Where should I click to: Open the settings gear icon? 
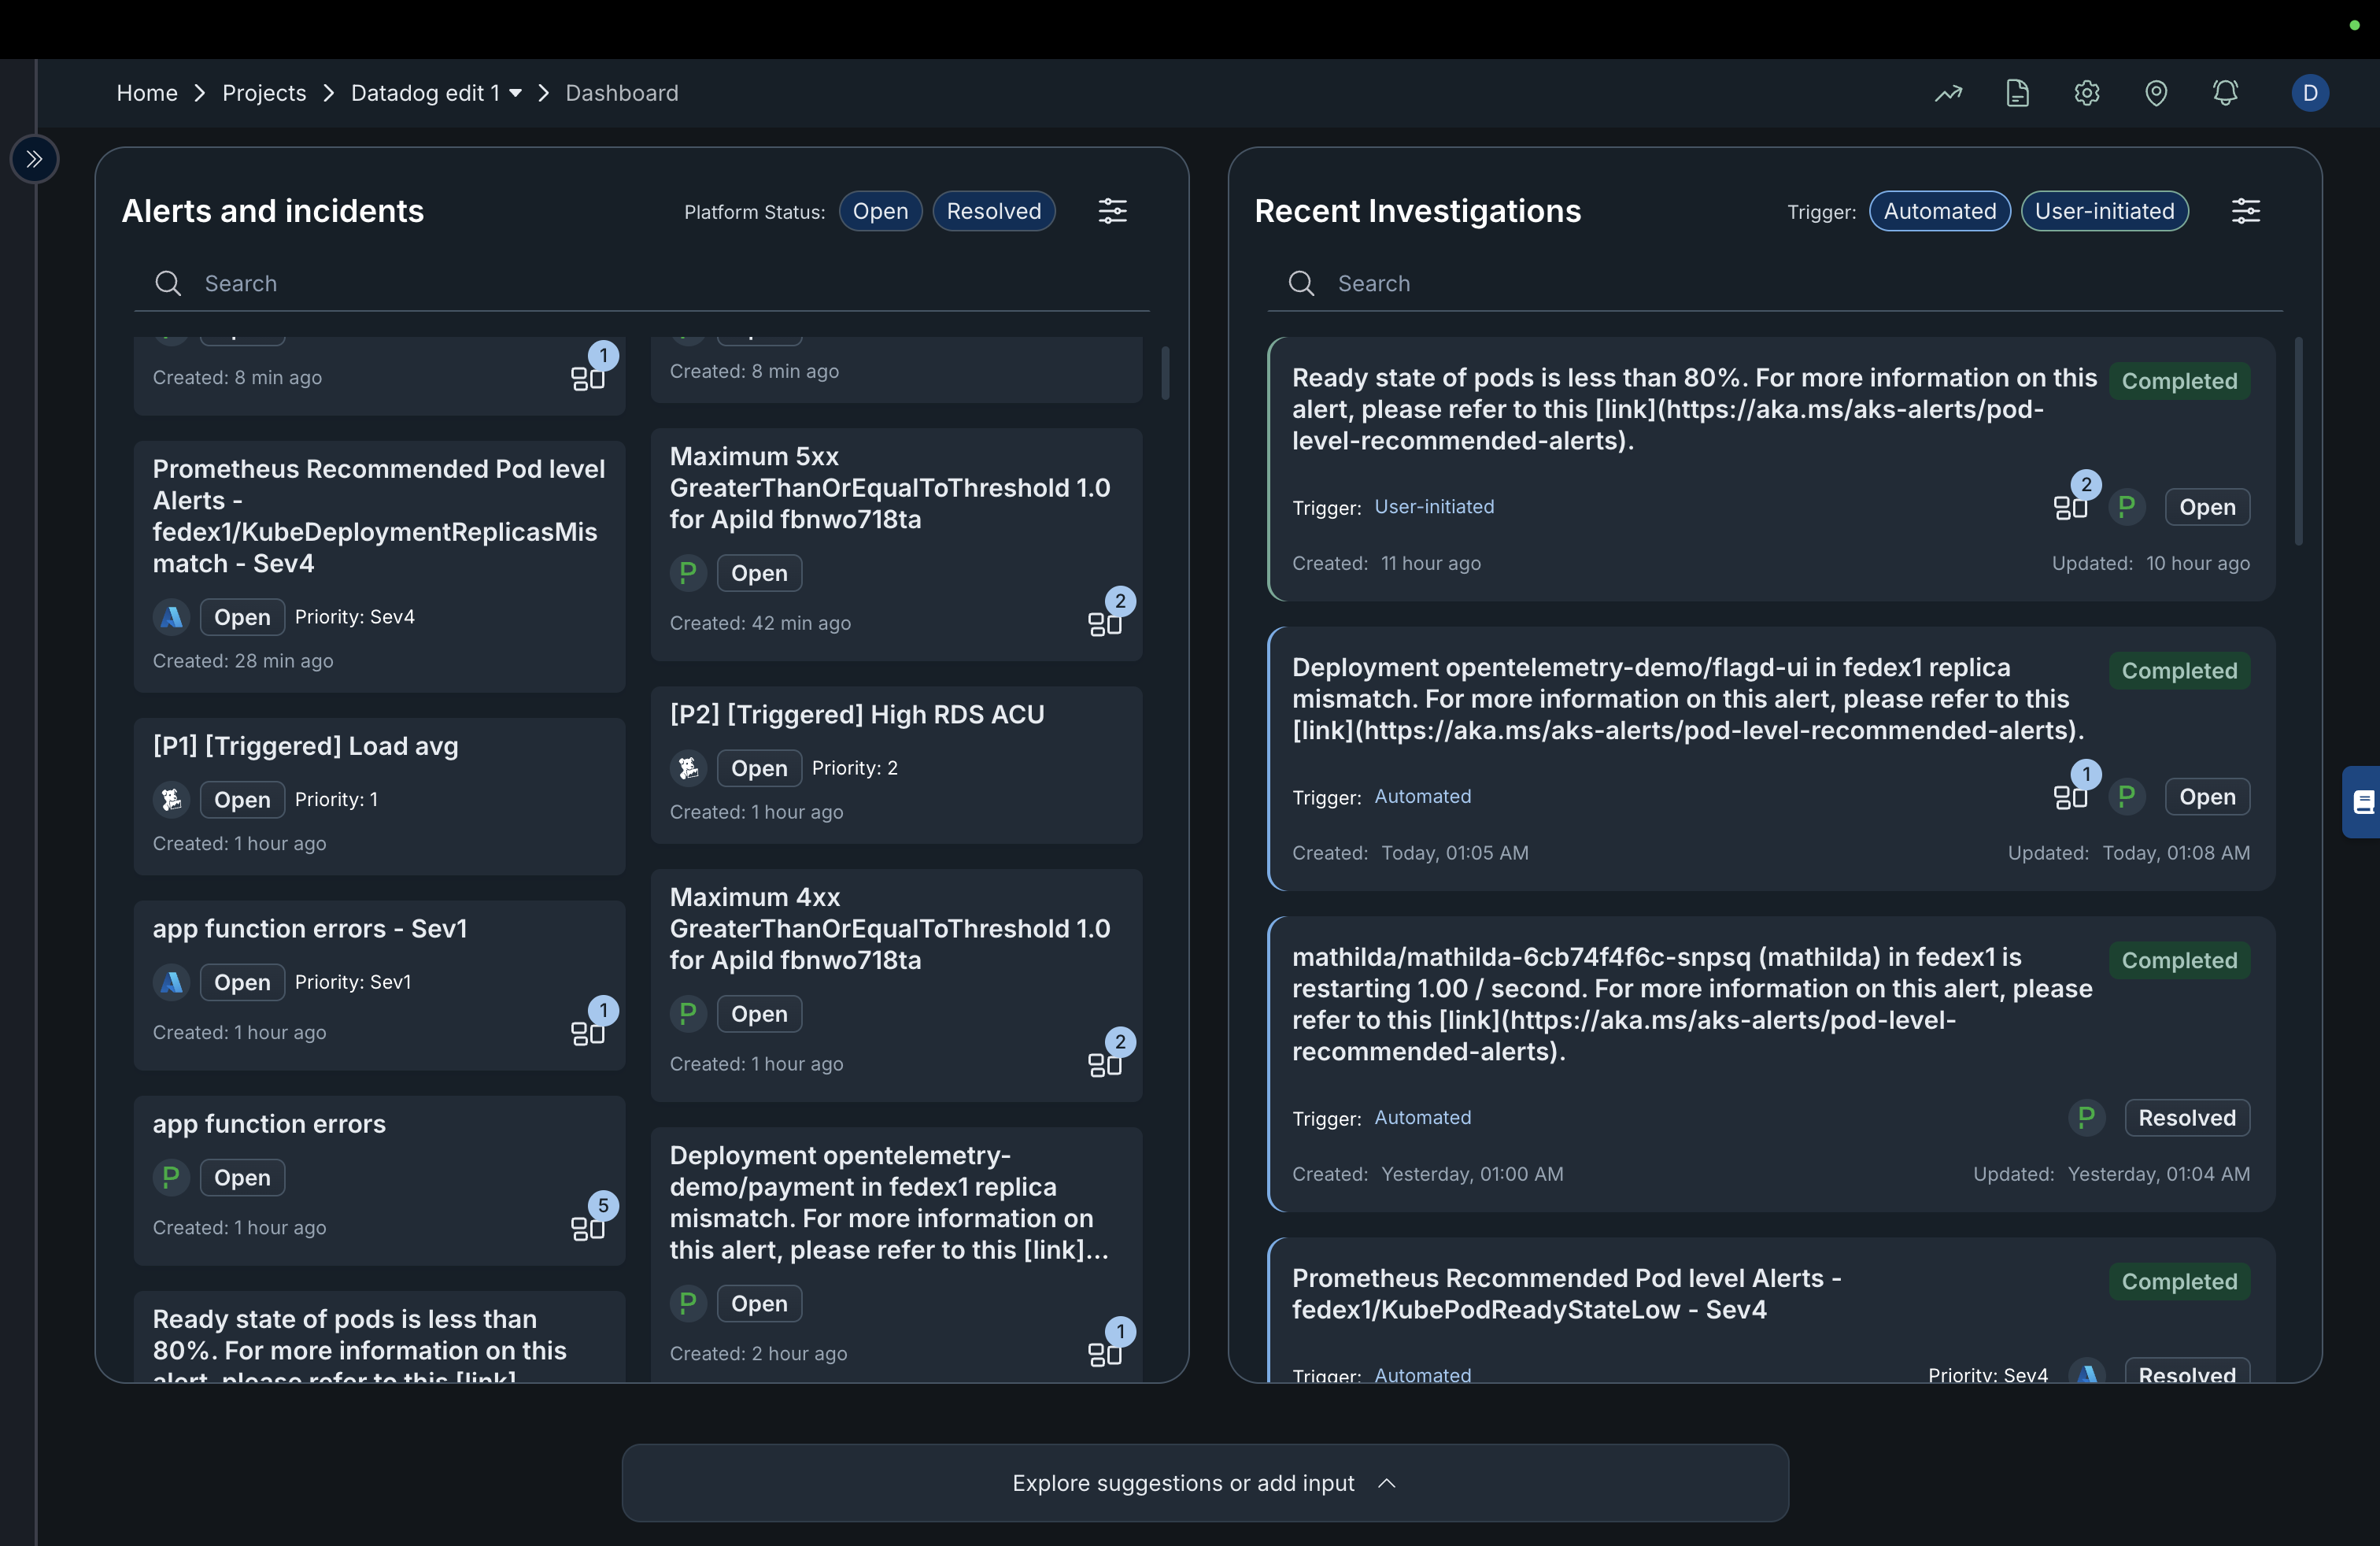pos(2086,92)
